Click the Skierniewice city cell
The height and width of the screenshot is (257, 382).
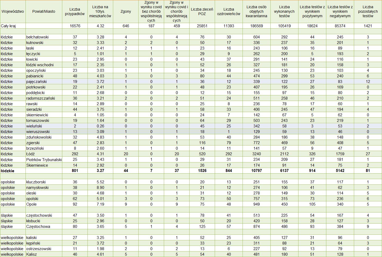pyautogui.click(x=44, y=165)
